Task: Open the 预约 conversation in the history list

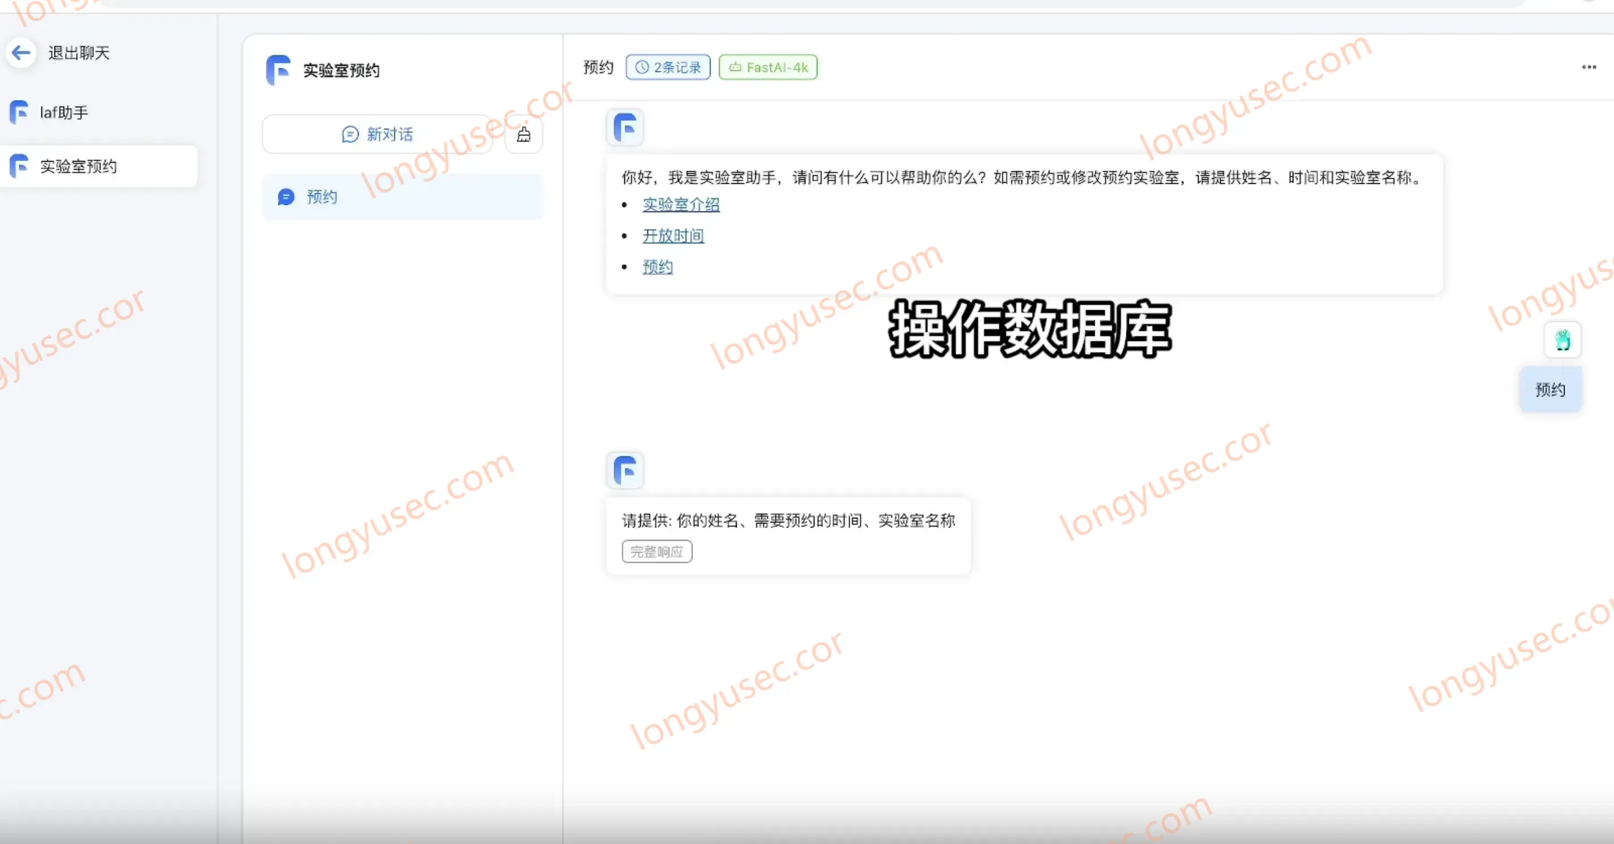Action: tap(403, 197)
